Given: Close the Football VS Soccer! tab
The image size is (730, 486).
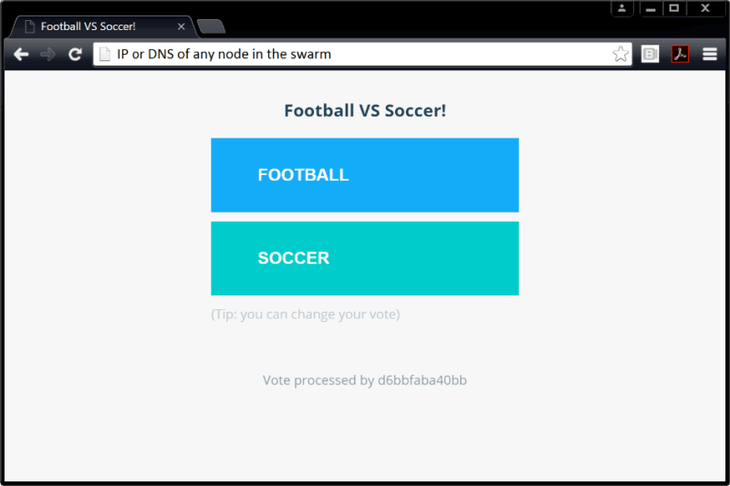Looking at the screenshot, I should coord(181,26).
